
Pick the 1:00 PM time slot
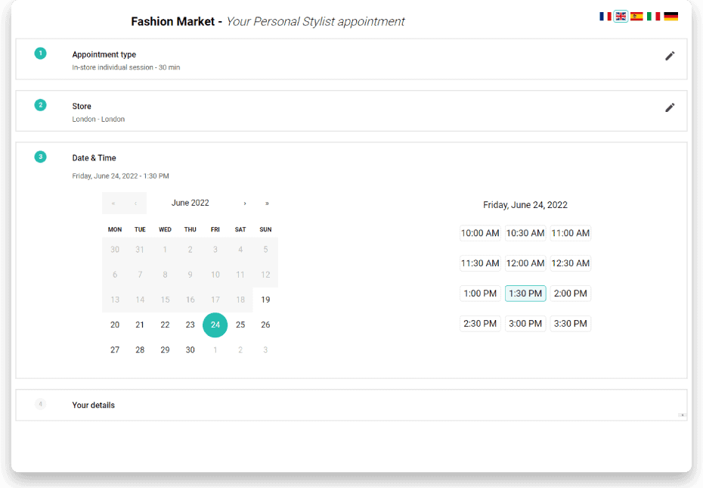(x=480, y=293)
